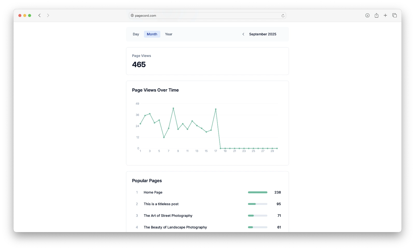Click the browser back arrow

[x=39, y=16]
